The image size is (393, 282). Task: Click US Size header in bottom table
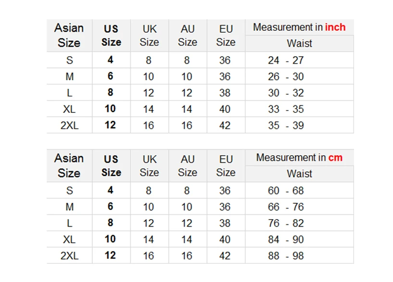(111, 166)
